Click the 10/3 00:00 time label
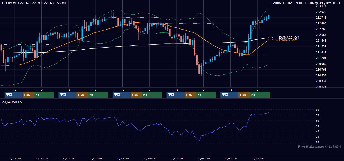Viewport: 344px width, 161px height. 41,159
